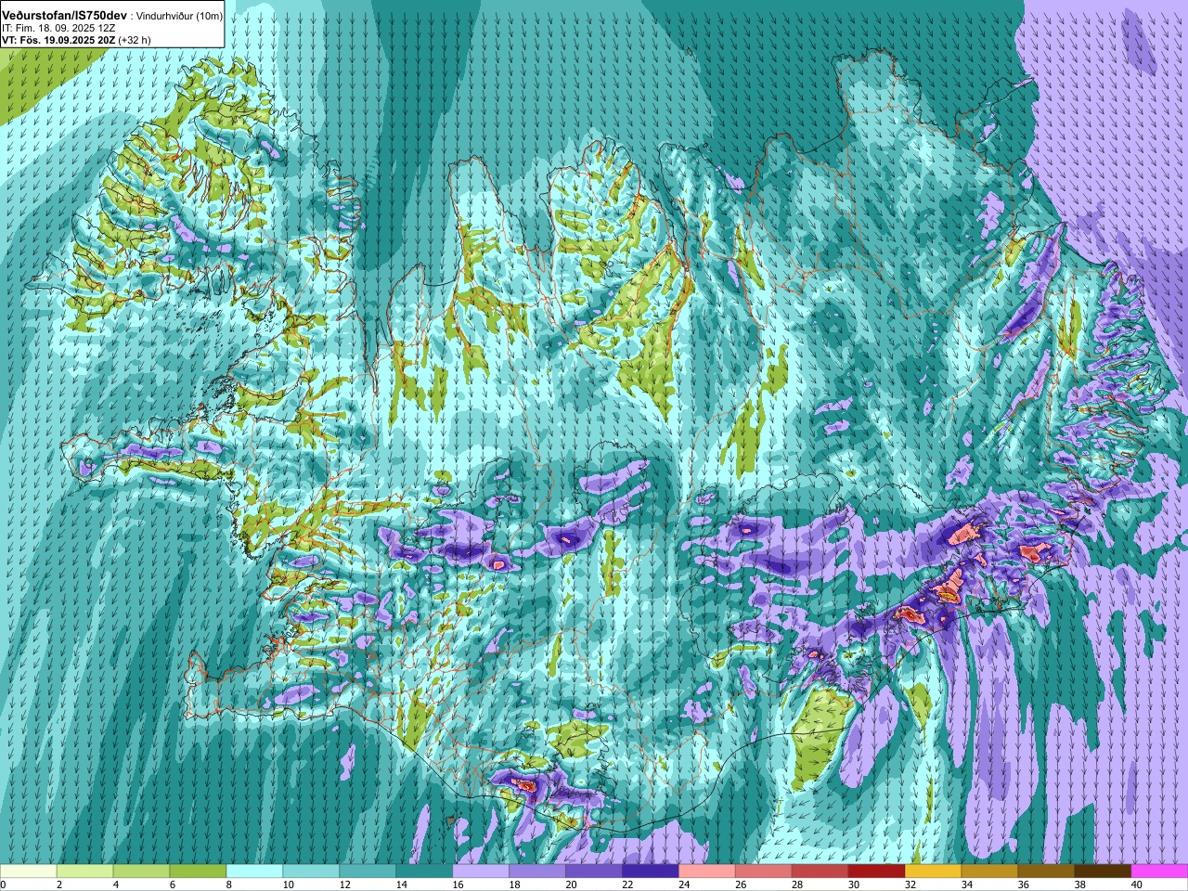Select the 10–12 turquoise legend swatch
This screenshot has height=891, width=1188.
[x=312, y=872]
